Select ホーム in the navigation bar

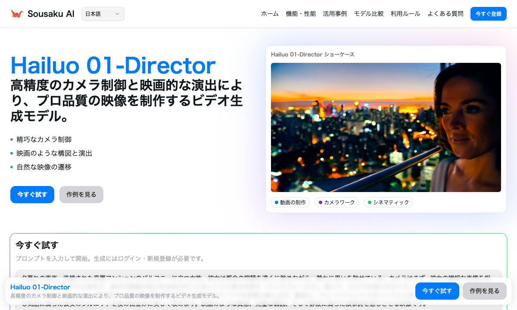pyautogui.click(x=269, y=13)
